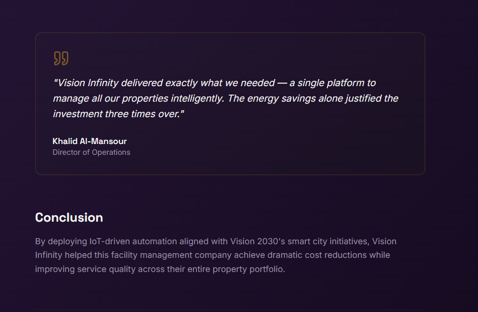
Task: Click the golden quotation mark icon
Action: (61, 58)
